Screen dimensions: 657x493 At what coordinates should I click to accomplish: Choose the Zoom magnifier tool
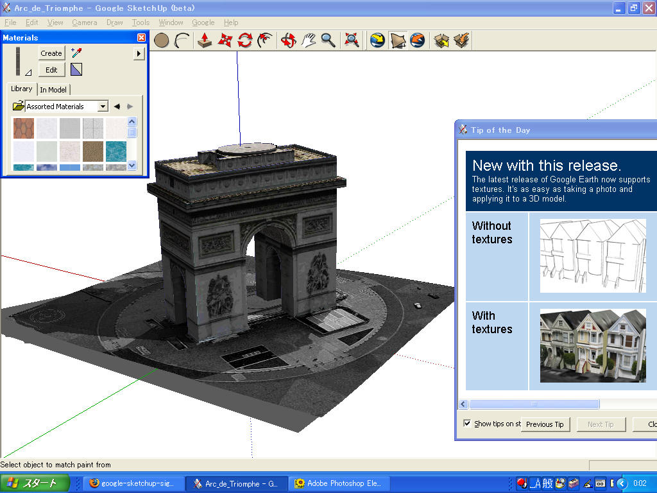point(328,40)
